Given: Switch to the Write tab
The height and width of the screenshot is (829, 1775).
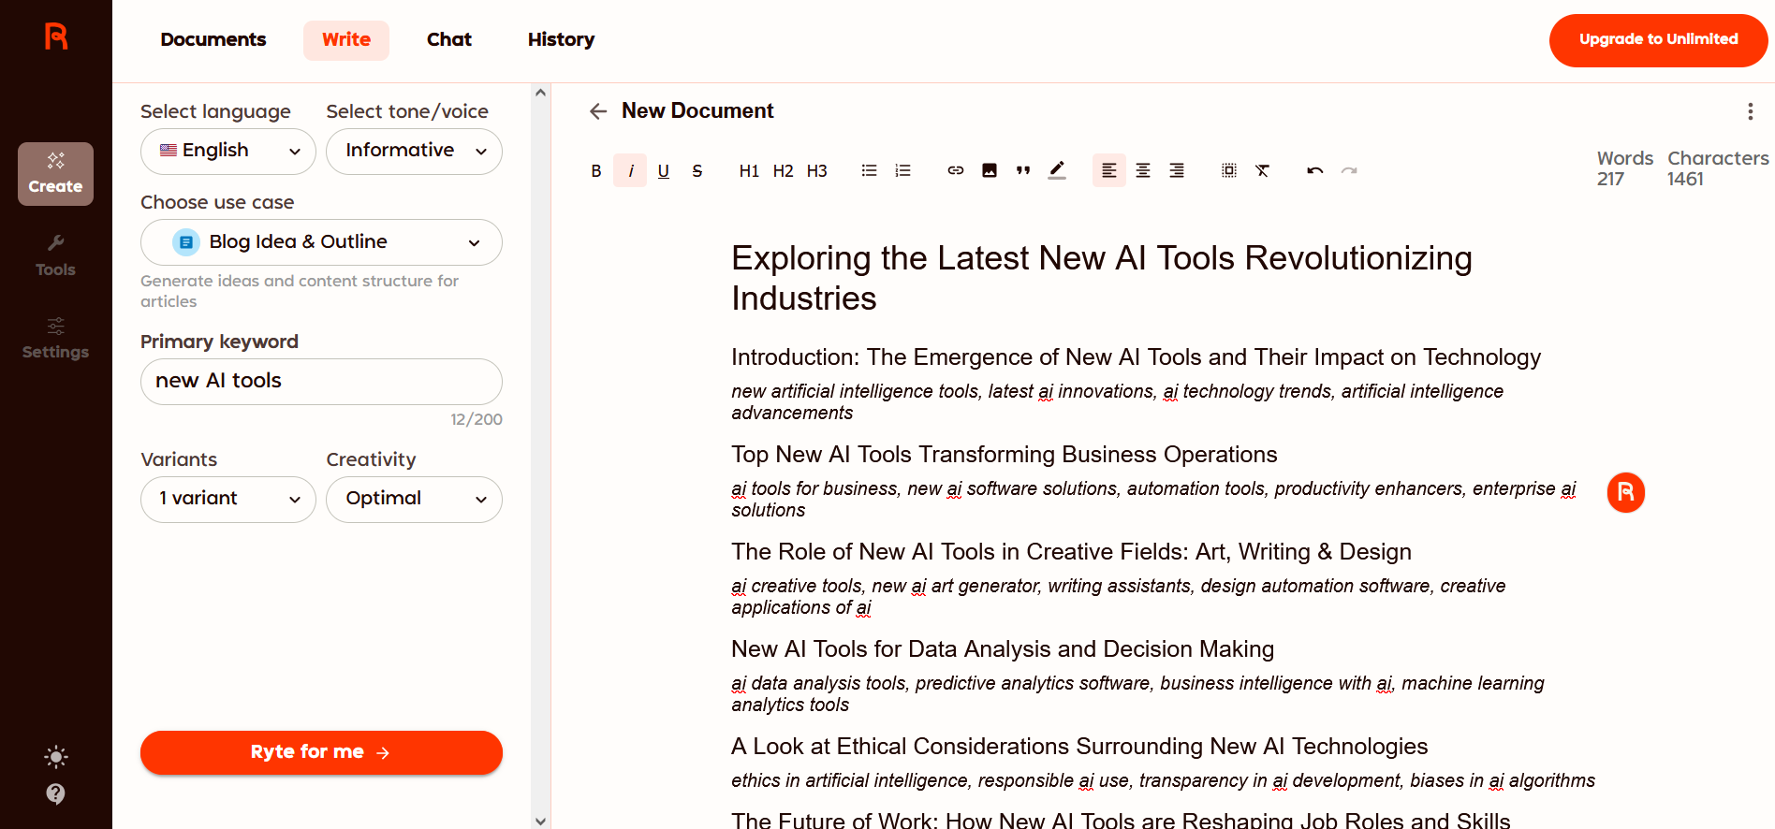Looking at the screenshot, I should (x=346, y=40).
